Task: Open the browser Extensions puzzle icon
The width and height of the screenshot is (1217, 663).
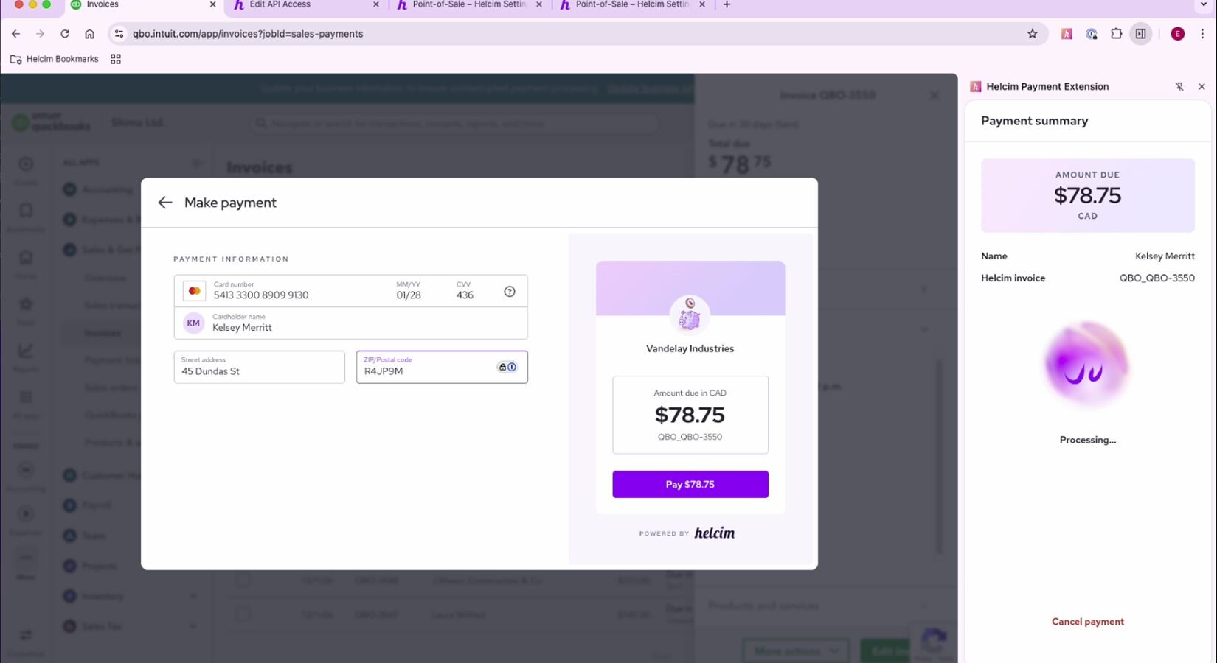Action: [x=1116, y=34]
